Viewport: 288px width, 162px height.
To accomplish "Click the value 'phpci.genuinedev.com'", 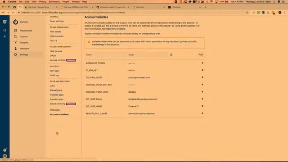I will (139, 77).
